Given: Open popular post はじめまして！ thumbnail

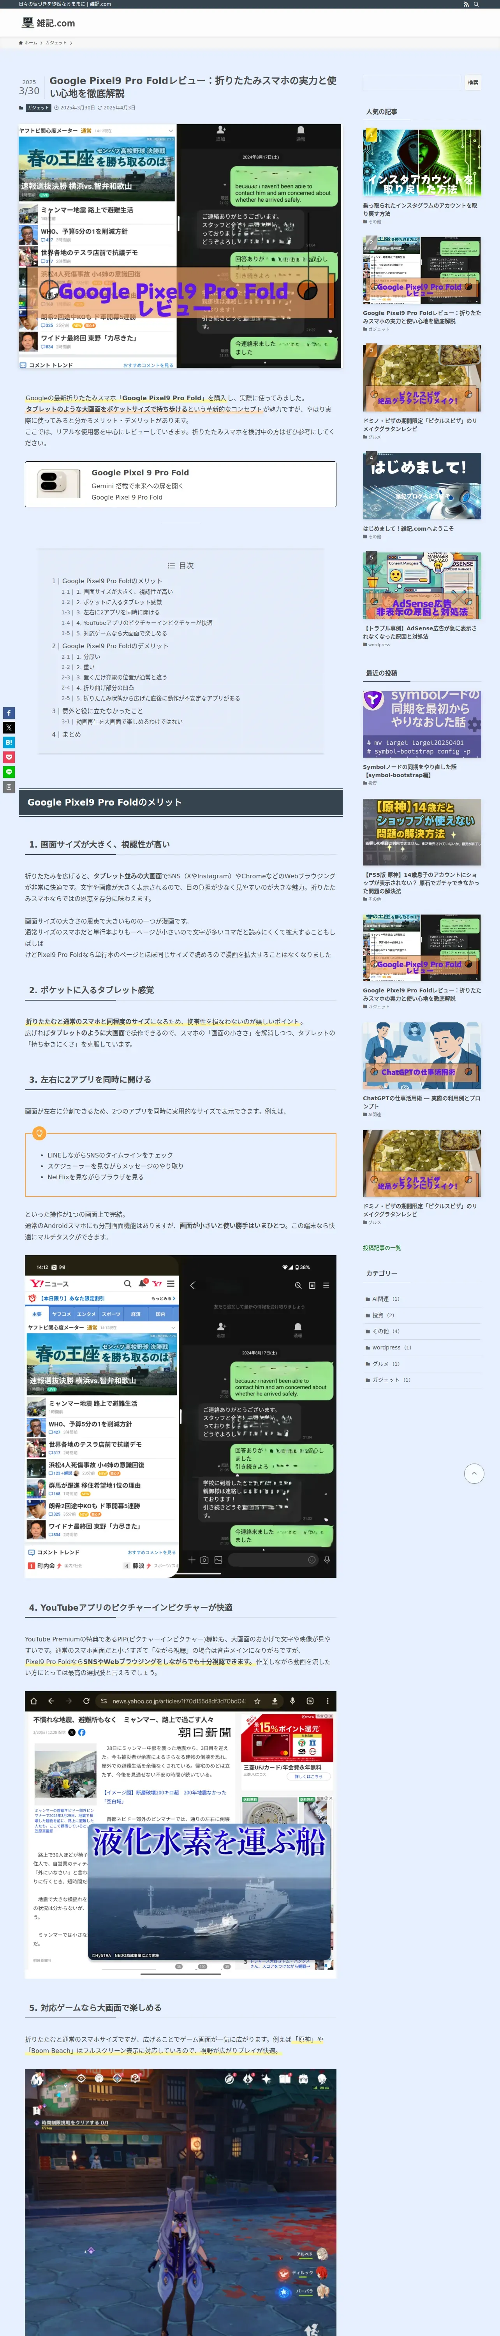Looking at the screenshot, I should (422, 486).
